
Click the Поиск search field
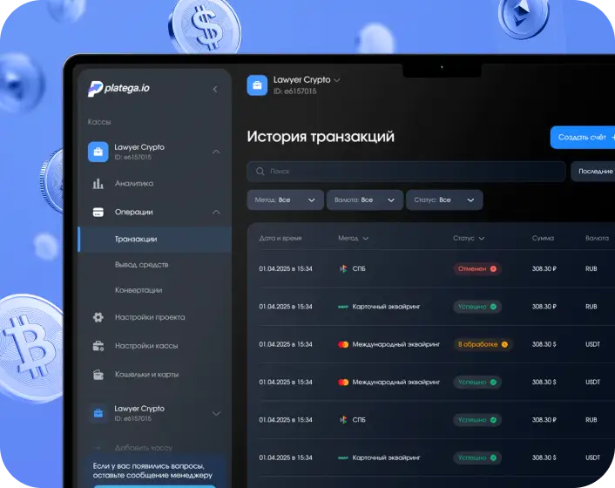(x=406, y=172)
